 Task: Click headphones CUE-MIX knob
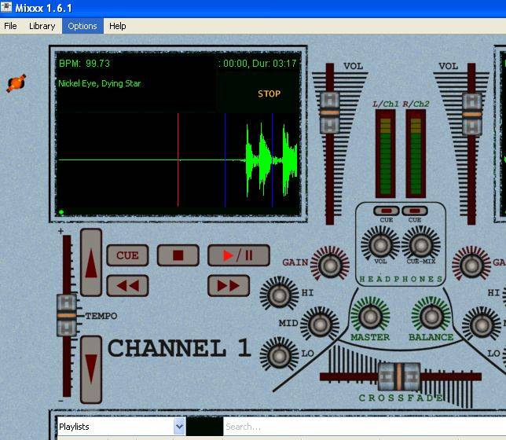pos(421,244)
